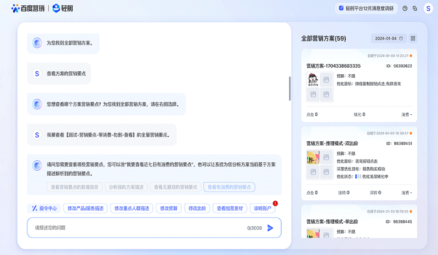Switch plan list to grid view icon
This screenshot has width=438, height=255.
(x=413, y=38)
